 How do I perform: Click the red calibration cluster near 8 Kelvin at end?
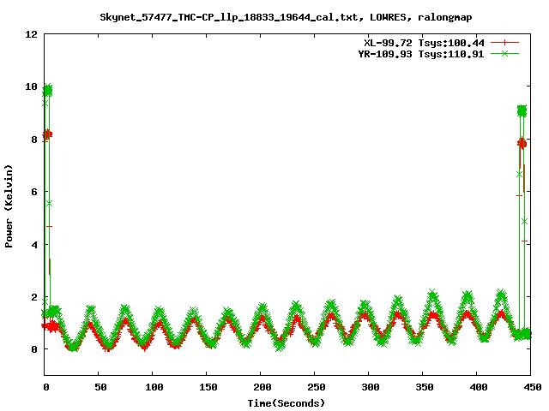pos(522,143)
